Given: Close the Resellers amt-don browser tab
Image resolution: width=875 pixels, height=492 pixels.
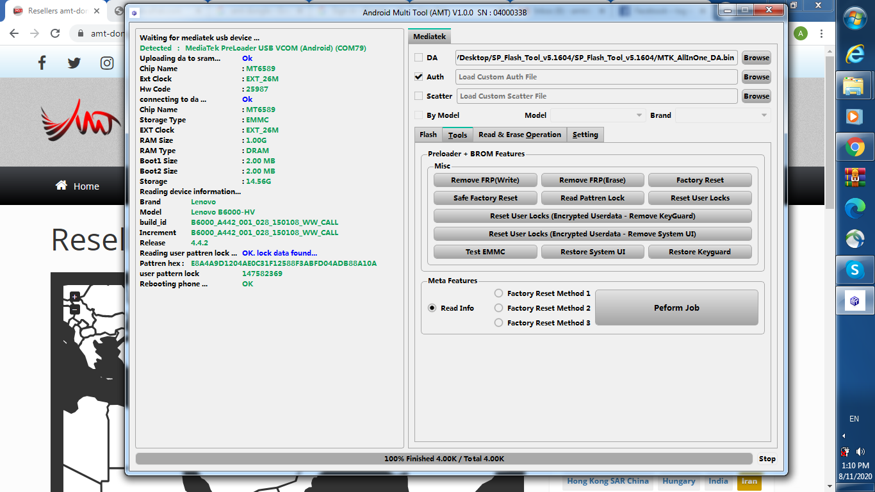Looking at the screenshot, I should point(95,11).
